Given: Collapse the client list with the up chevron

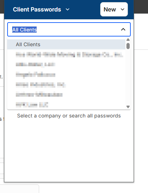Looking at the screenshot, I should [x=123, y=29].
